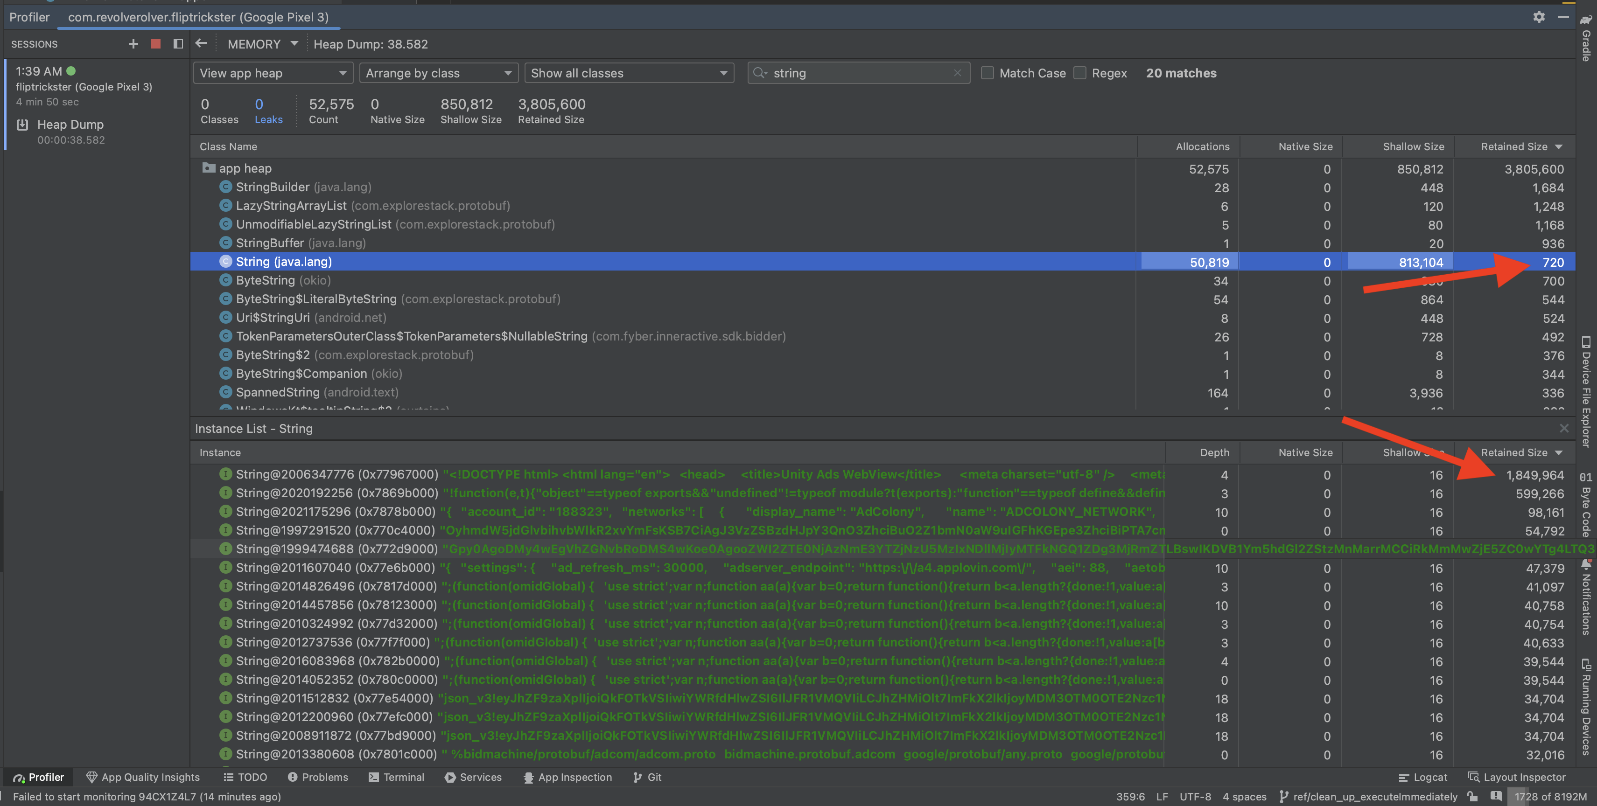
Task: Open the View app heap dropdown
Action: pyautogui.click(x=273, y=73)
